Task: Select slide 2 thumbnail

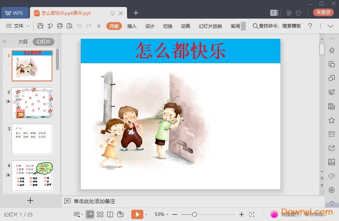Action: [32, 103]
